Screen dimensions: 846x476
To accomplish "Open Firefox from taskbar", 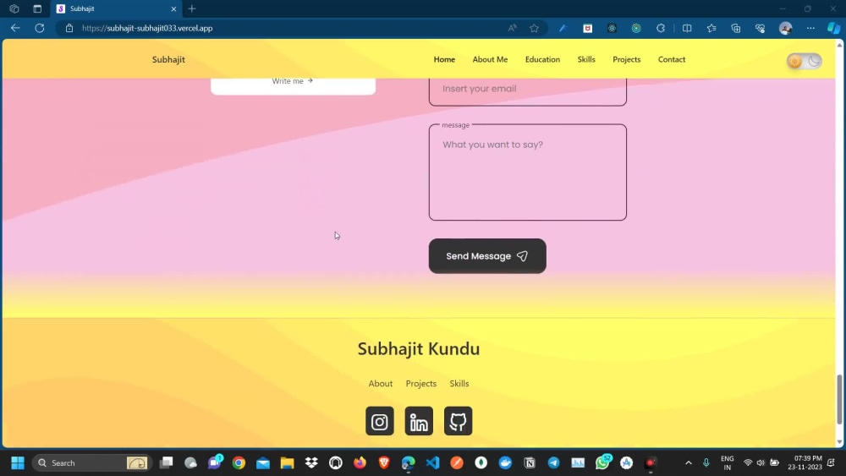I will [x=360, y=462].
